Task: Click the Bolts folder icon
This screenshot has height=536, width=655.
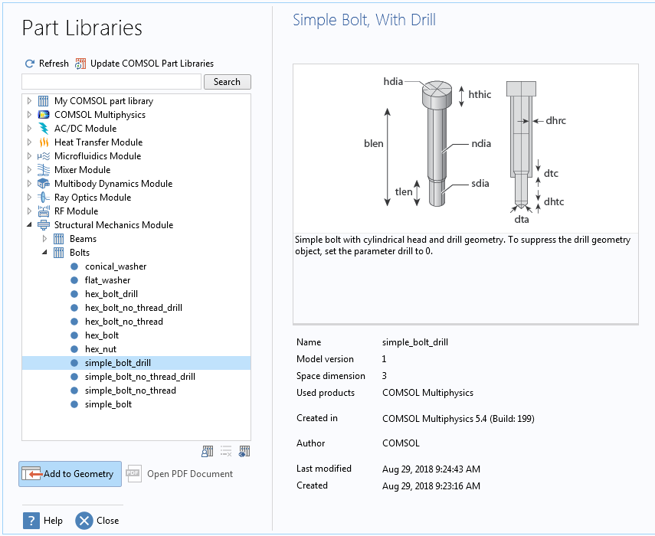Action: pyautogui.click(x=58, y=253)
